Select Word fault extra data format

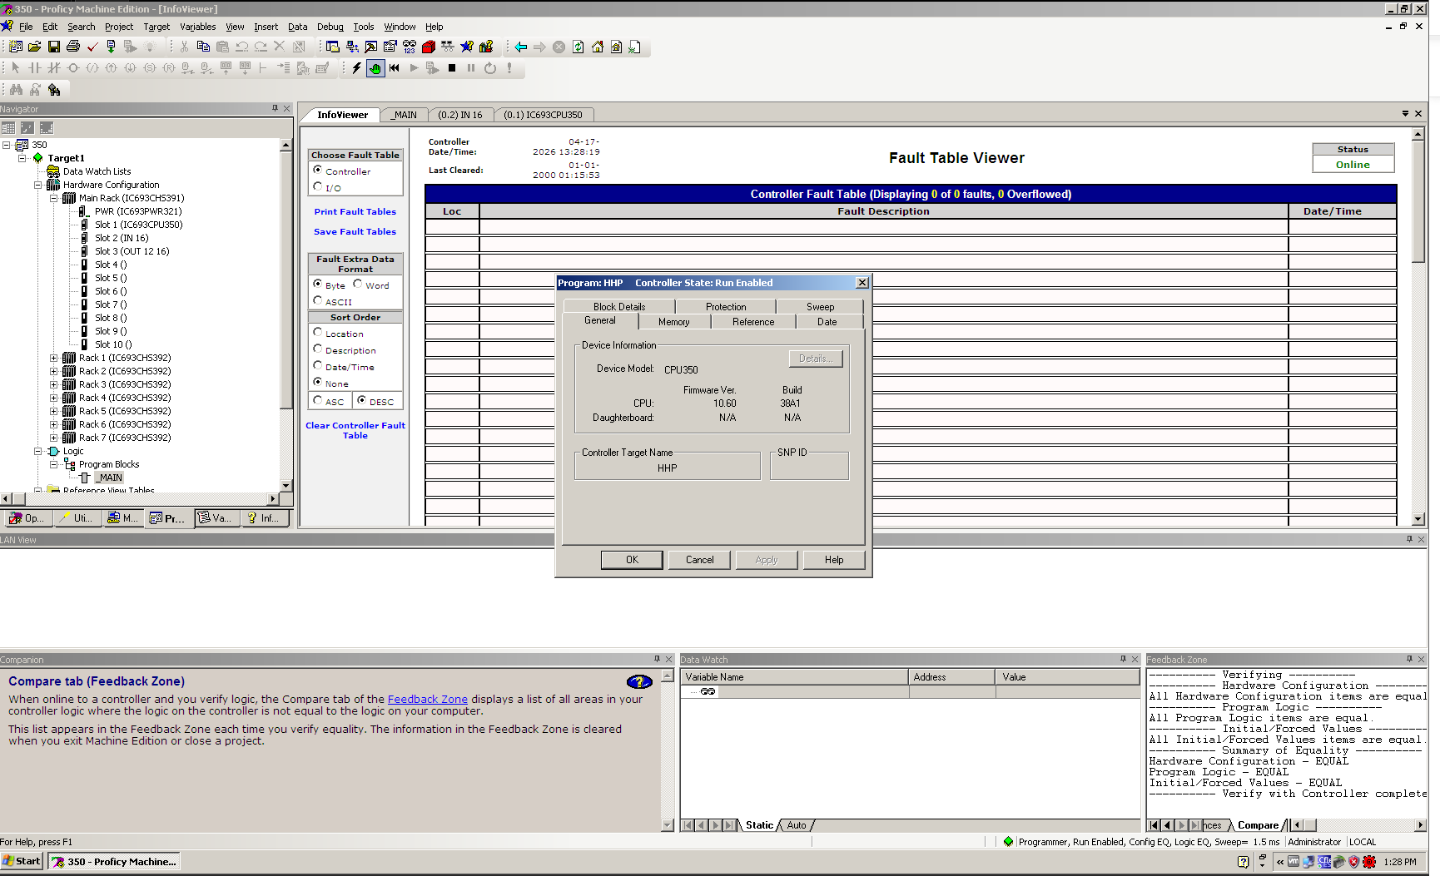pos(358,285)
